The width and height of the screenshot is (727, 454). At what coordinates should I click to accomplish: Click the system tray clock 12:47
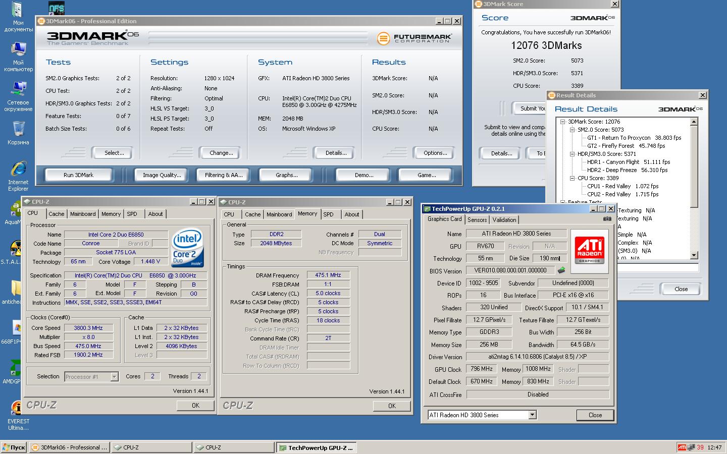point(714,447)
